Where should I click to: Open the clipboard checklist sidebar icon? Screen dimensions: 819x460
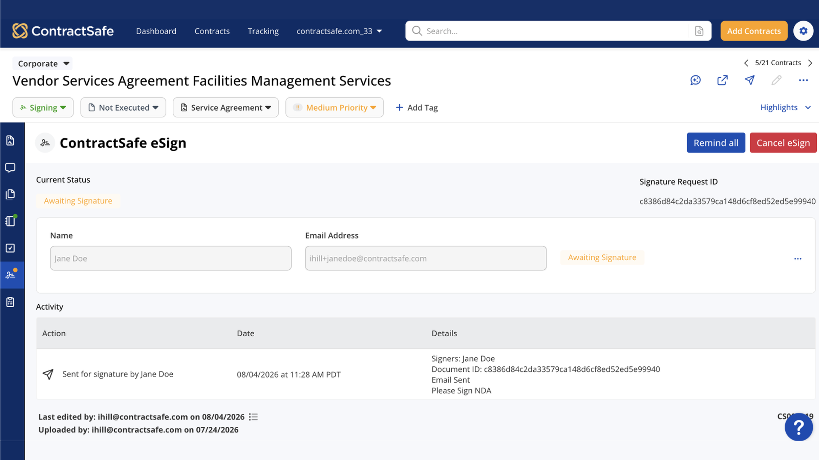10,302
